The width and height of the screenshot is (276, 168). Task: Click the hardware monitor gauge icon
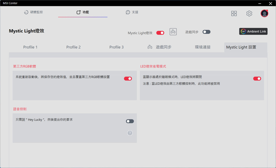tap(26, 12)
